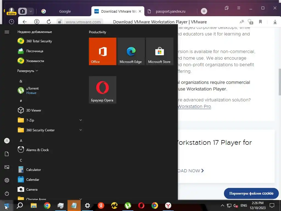Open µTorrent icon on taskbar
Image resolution: width=281 pixels, height=211 pixels.
[x=128, y=206]
